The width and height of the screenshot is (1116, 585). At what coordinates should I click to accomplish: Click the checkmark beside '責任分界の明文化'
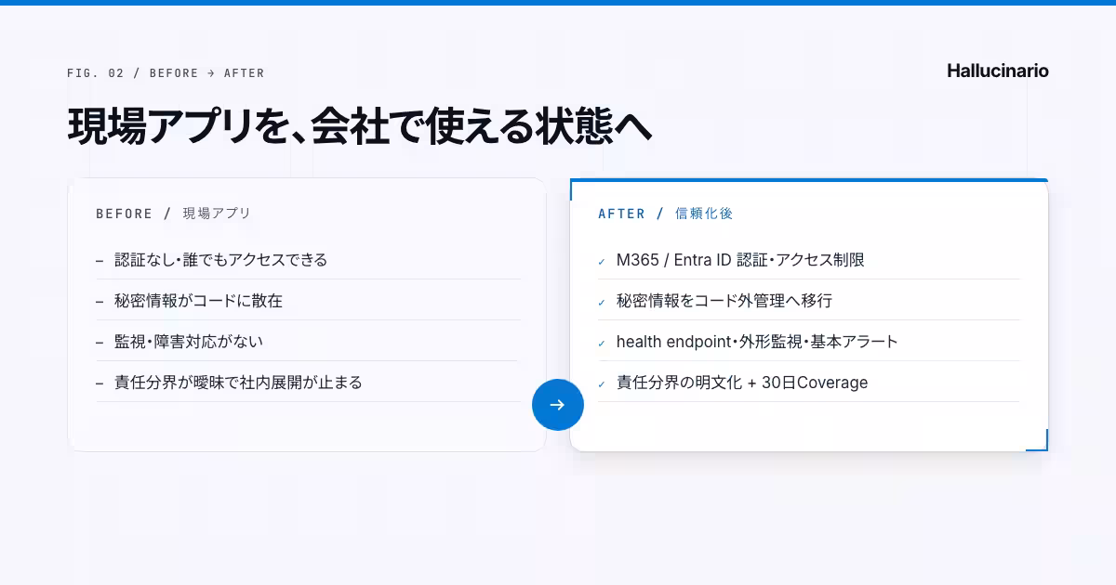(x=602, y=384)
